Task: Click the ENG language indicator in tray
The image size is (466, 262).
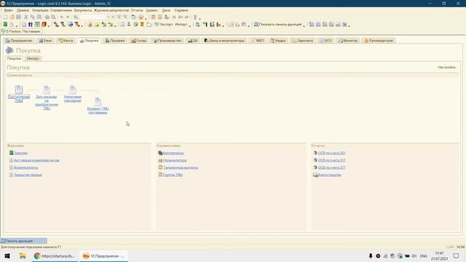Action: (x=424, y=255)
